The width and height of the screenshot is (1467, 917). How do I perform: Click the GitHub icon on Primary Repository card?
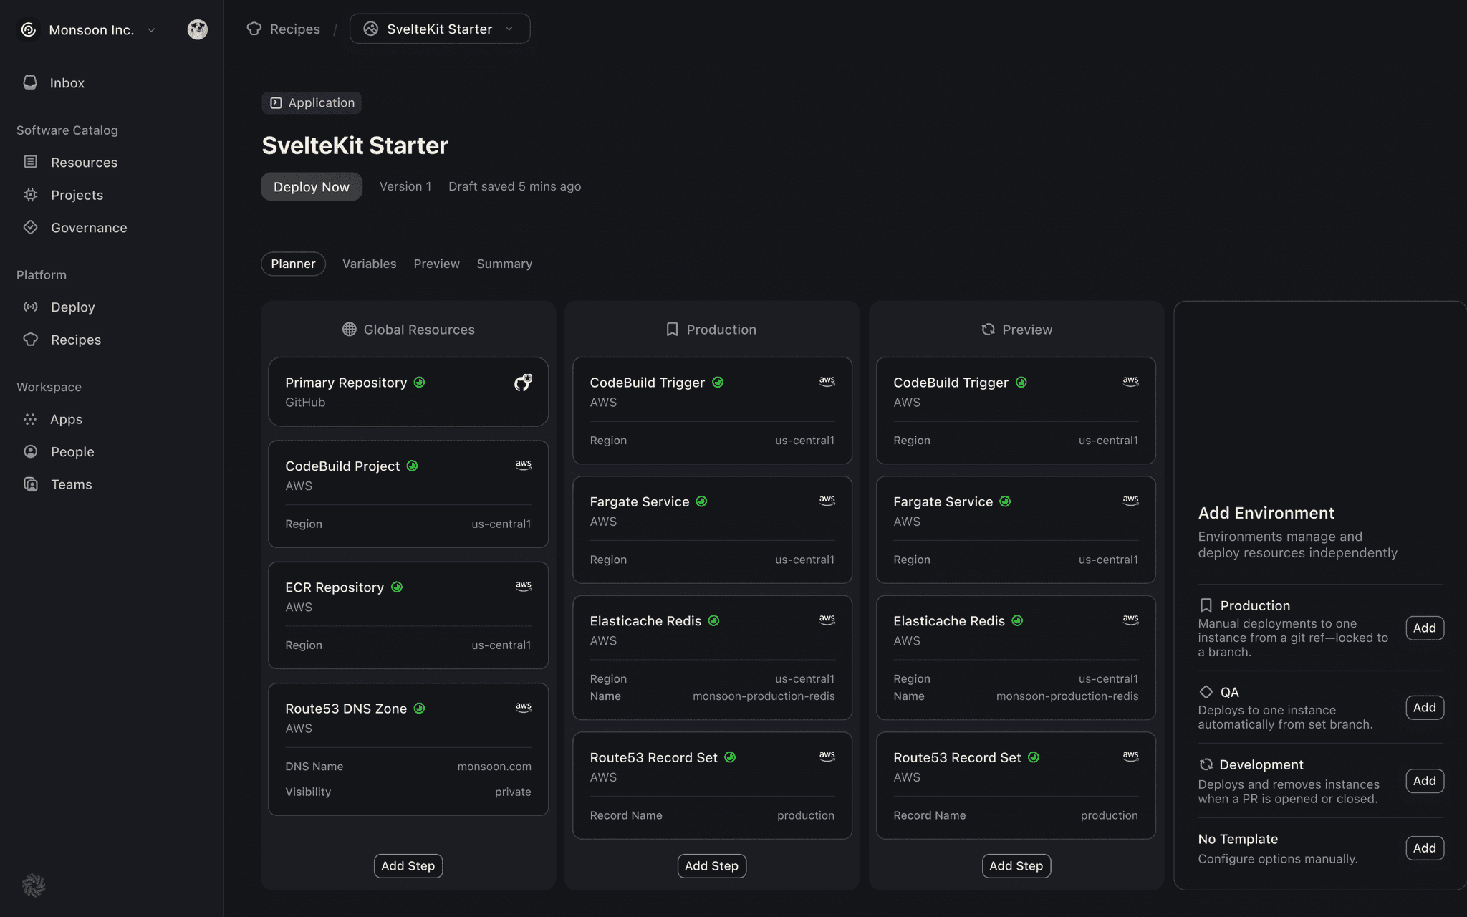click(x=524, y=382)
